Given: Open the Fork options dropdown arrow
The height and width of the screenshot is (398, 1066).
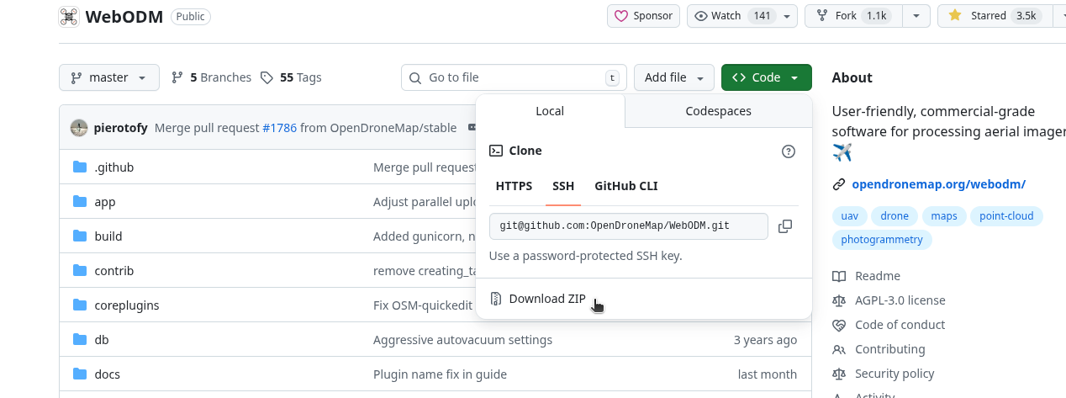Looking at the screenshot, I should tap(916, 16).
